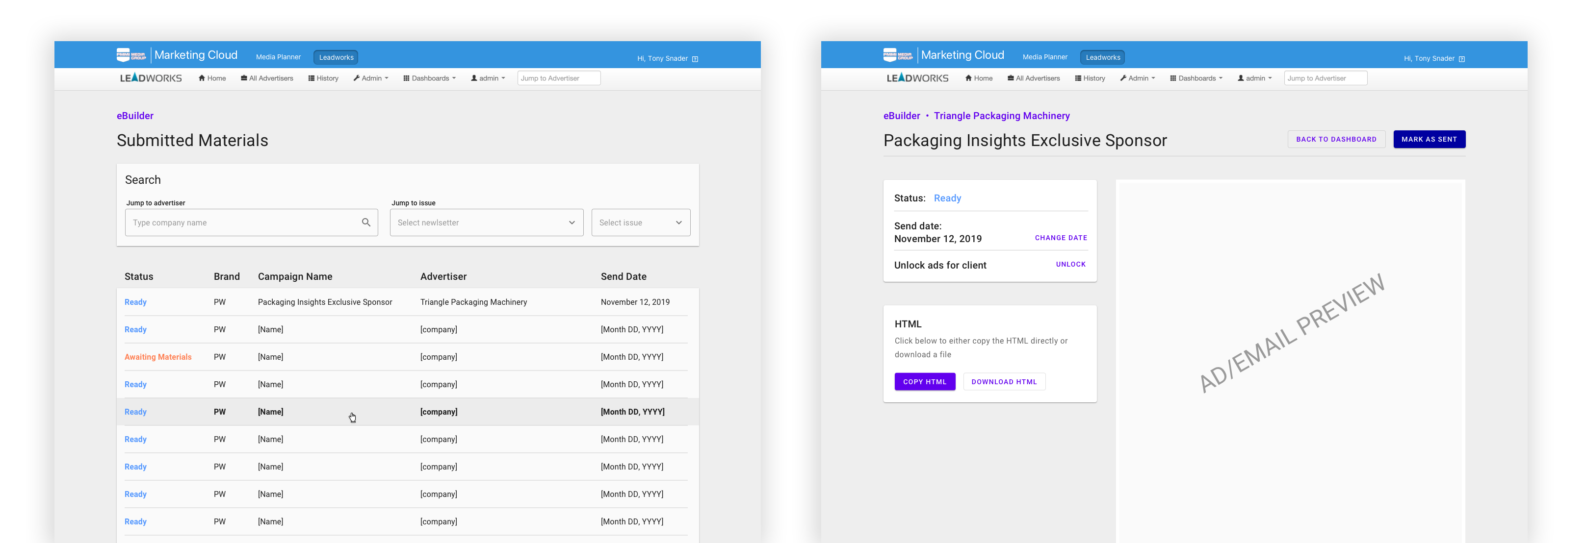Click Triangle Packaging Machinery breadcrumb link

pos(1001,116)
